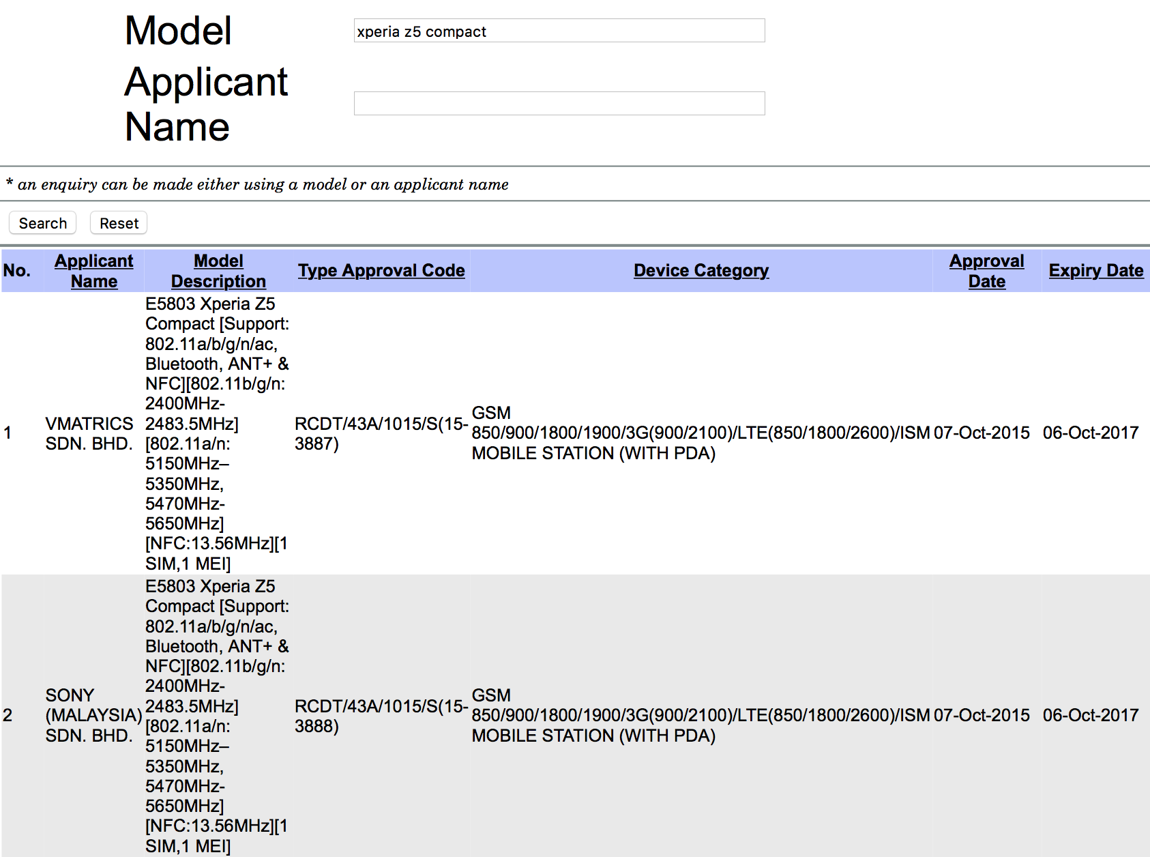This screenshot has width=1150, height=857.
Task: Click row 2 GSM device category text
Action: coord(701,716)
